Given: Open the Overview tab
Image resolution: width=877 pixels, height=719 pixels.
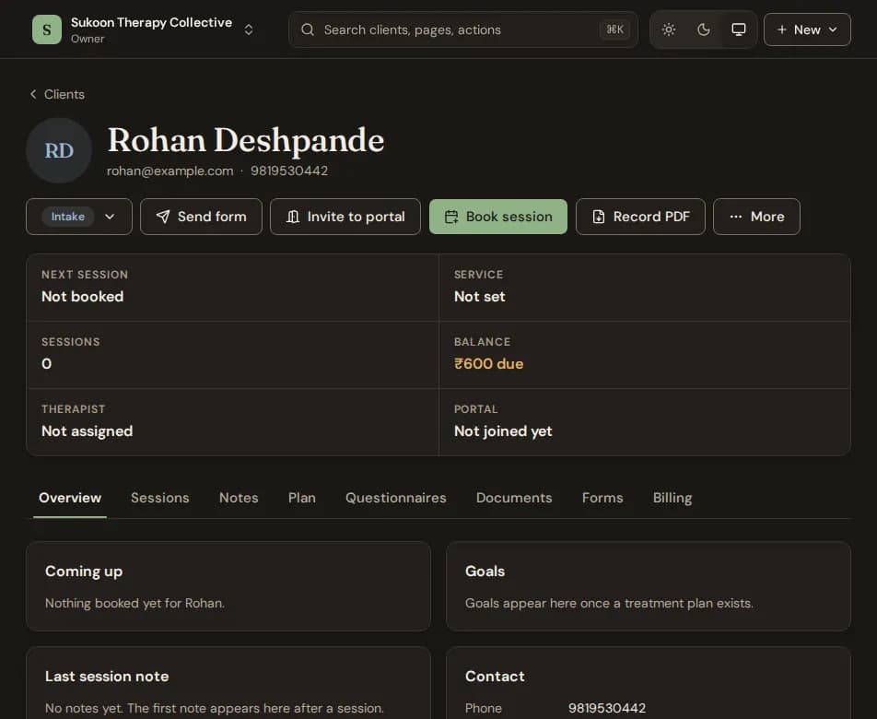Looking at the screenshot, I should coord(70,498).
